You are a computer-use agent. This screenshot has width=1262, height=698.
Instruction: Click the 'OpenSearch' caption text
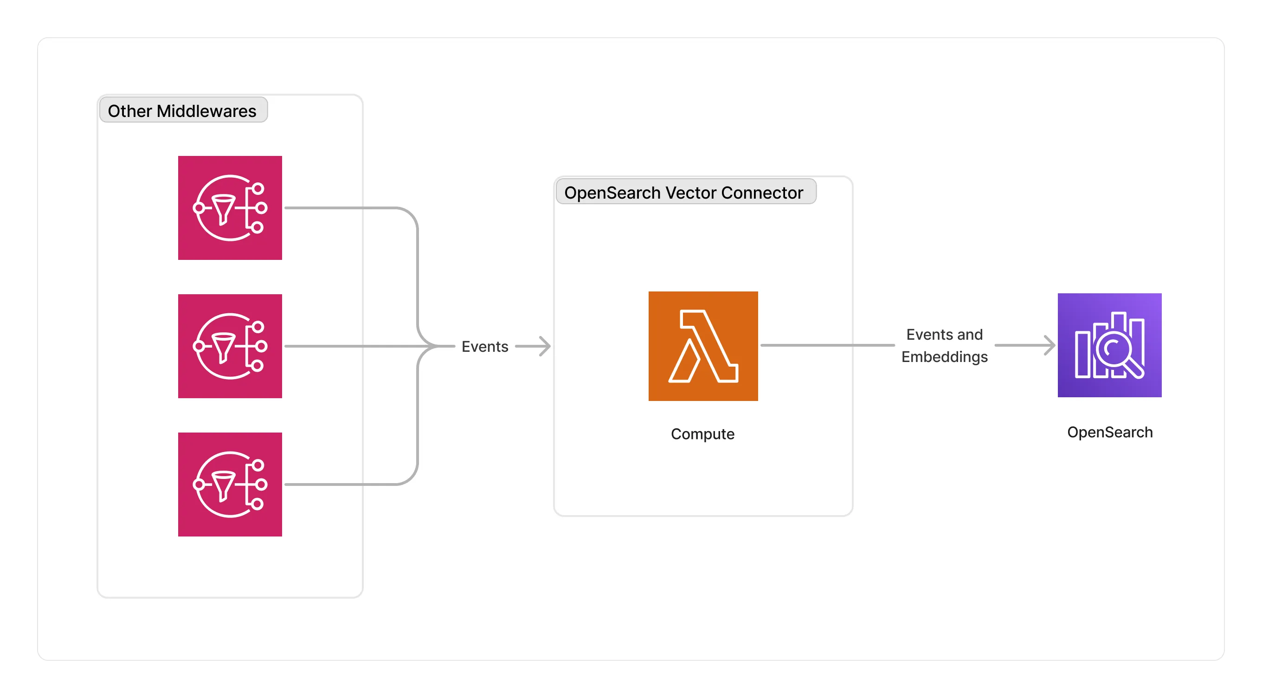pos(1109,433)
